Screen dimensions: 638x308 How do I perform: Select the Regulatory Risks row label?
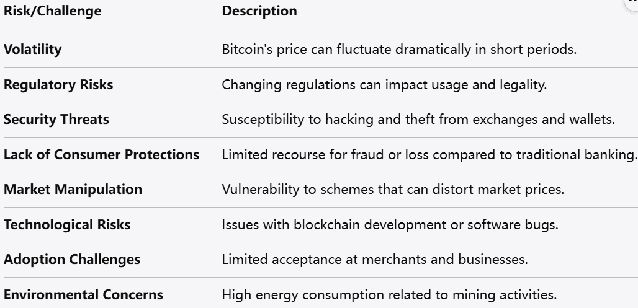tap(58, 85)
